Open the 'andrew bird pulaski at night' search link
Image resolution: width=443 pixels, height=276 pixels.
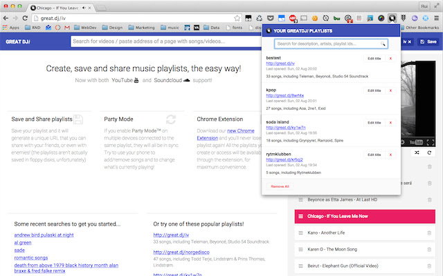tap(44, 235)
